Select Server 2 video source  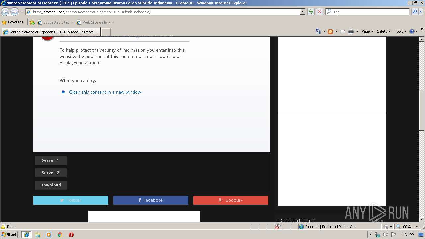[x=51, y=173]
